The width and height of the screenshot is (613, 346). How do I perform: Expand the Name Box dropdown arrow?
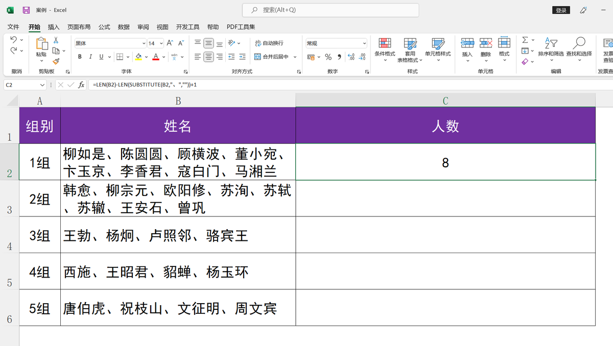tap(42, 85)
